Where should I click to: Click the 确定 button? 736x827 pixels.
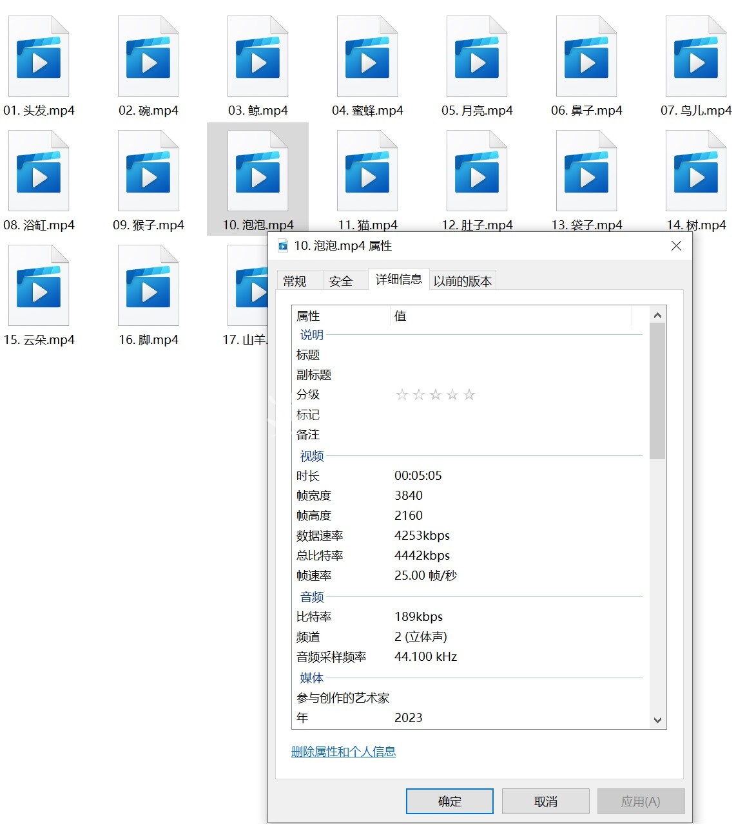[449, 801]
